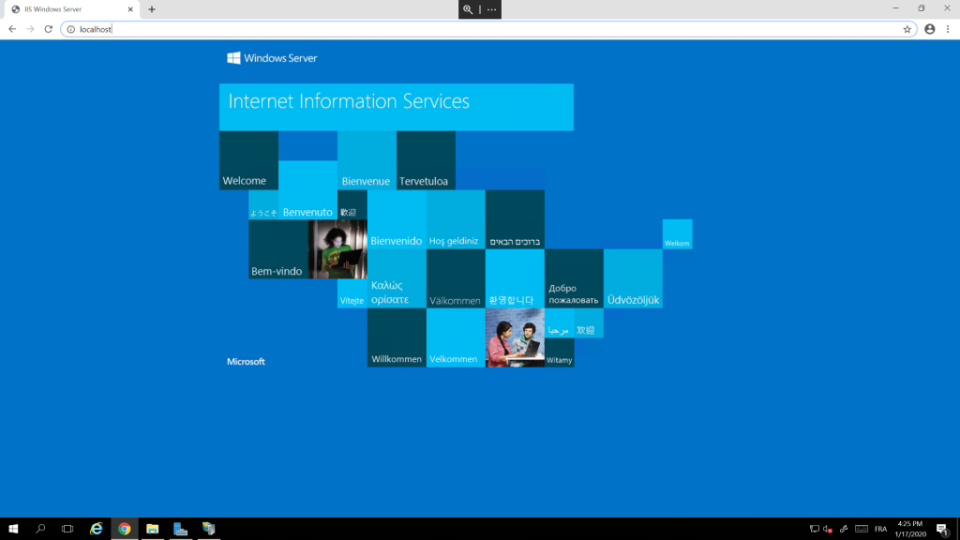
Task: Open the taskbar app right of Server Manager
Action: coord(209,529)
